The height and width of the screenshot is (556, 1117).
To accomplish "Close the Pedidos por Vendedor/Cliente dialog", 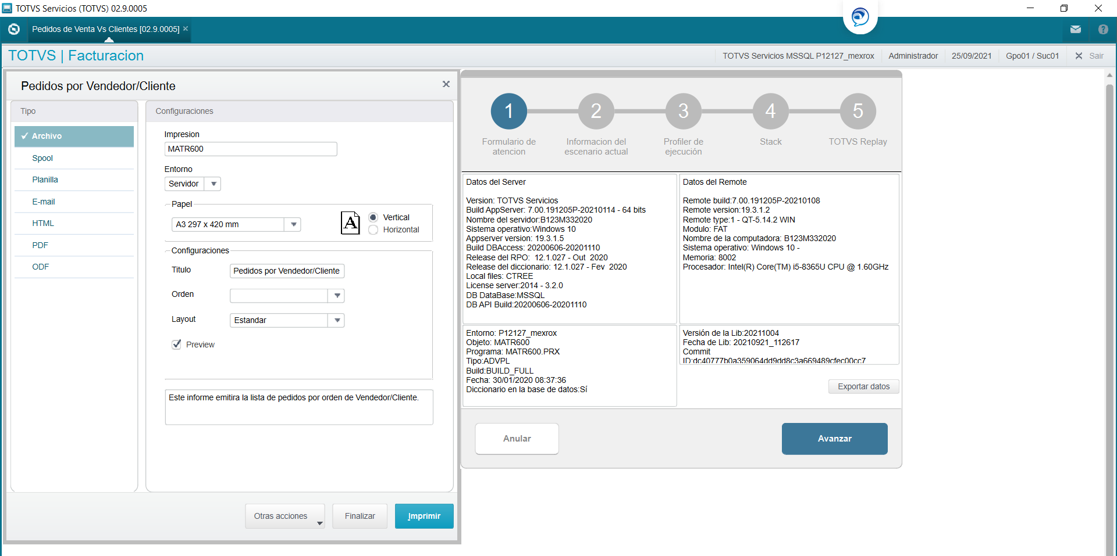I will pyautogui.click(x=446, y=84).
